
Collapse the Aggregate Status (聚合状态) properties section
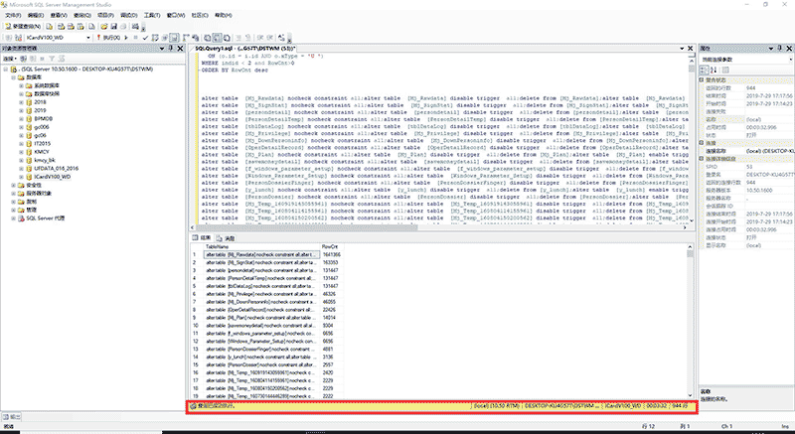[702, 80]
